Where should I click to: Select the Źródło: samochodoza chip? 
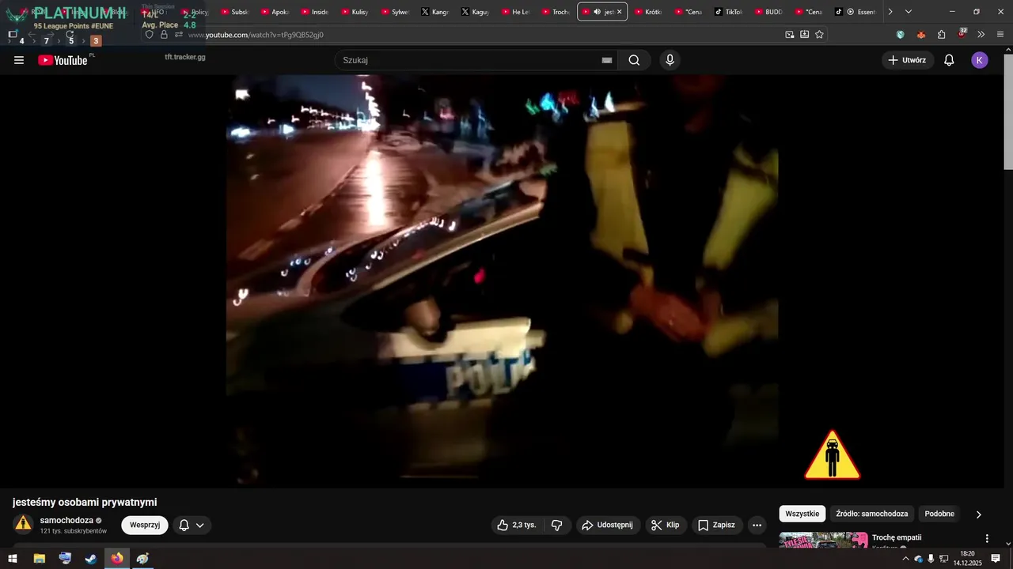872,514
